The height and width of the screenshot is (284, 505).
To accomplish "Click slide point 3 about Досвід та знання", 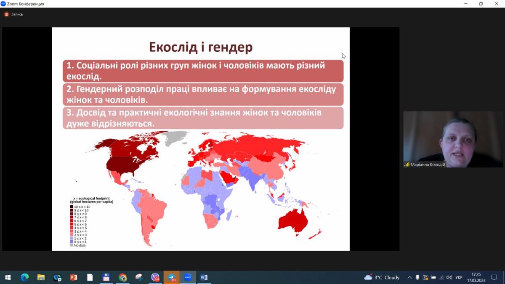I will [x=203, y=118].
